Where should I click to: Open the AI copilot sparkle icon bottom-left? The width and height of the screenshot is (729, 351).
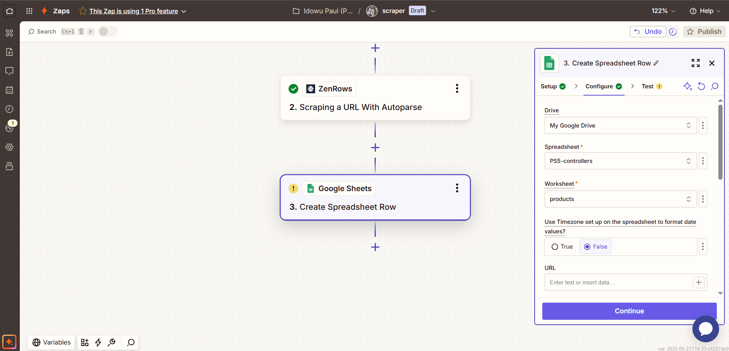(x=10, y=341)
